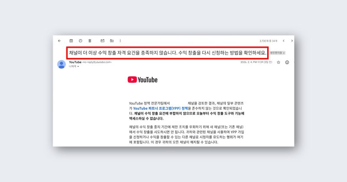This screenshot has width=347, height=182.
Task: Star this YouTube email
Action: click(278, 62)
